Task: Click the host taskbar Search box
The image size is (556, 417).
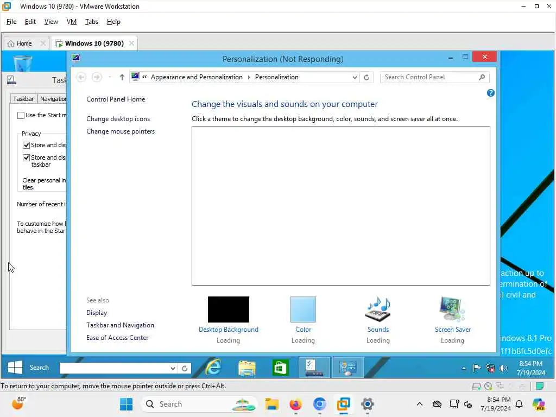Action: tap(199, 404)
